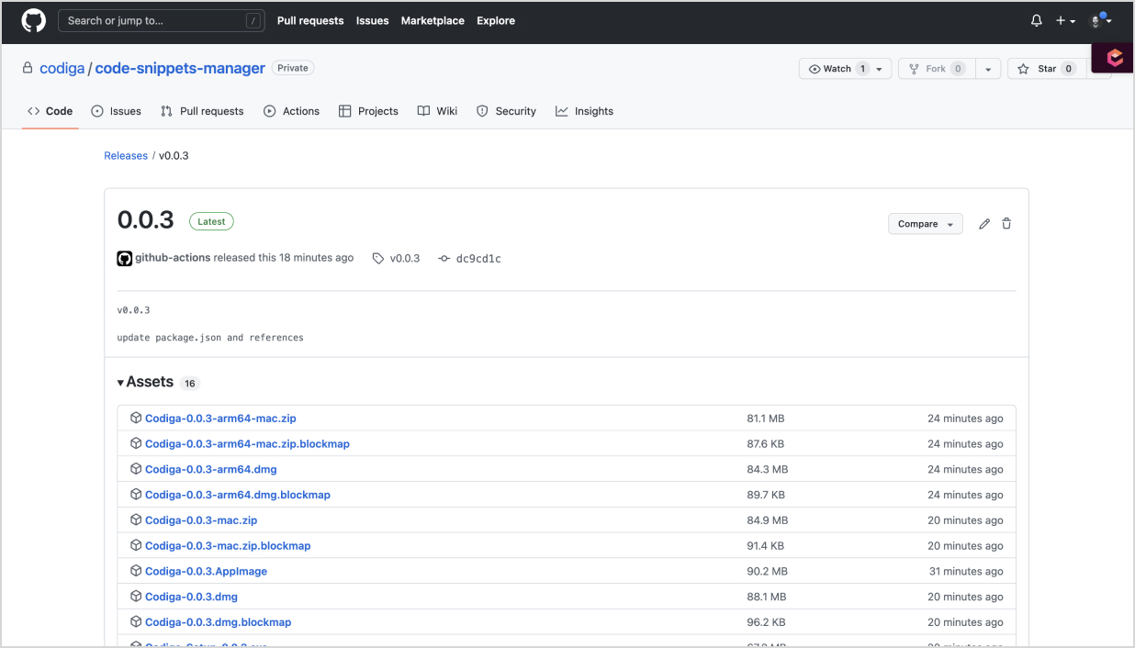Open Pull requests in the top navigation

coord(310,20)
